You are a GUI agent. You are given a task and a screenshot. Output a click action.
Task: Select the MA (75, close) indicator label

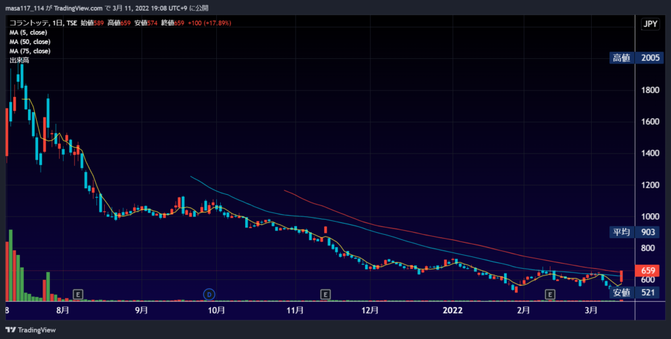point(30,51)
